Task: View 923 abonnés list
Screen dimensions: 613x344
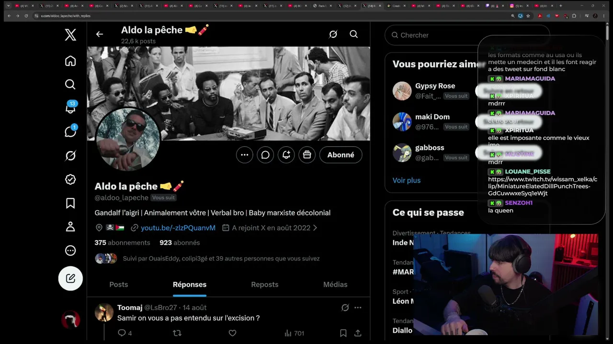Action: coord(180,243)
